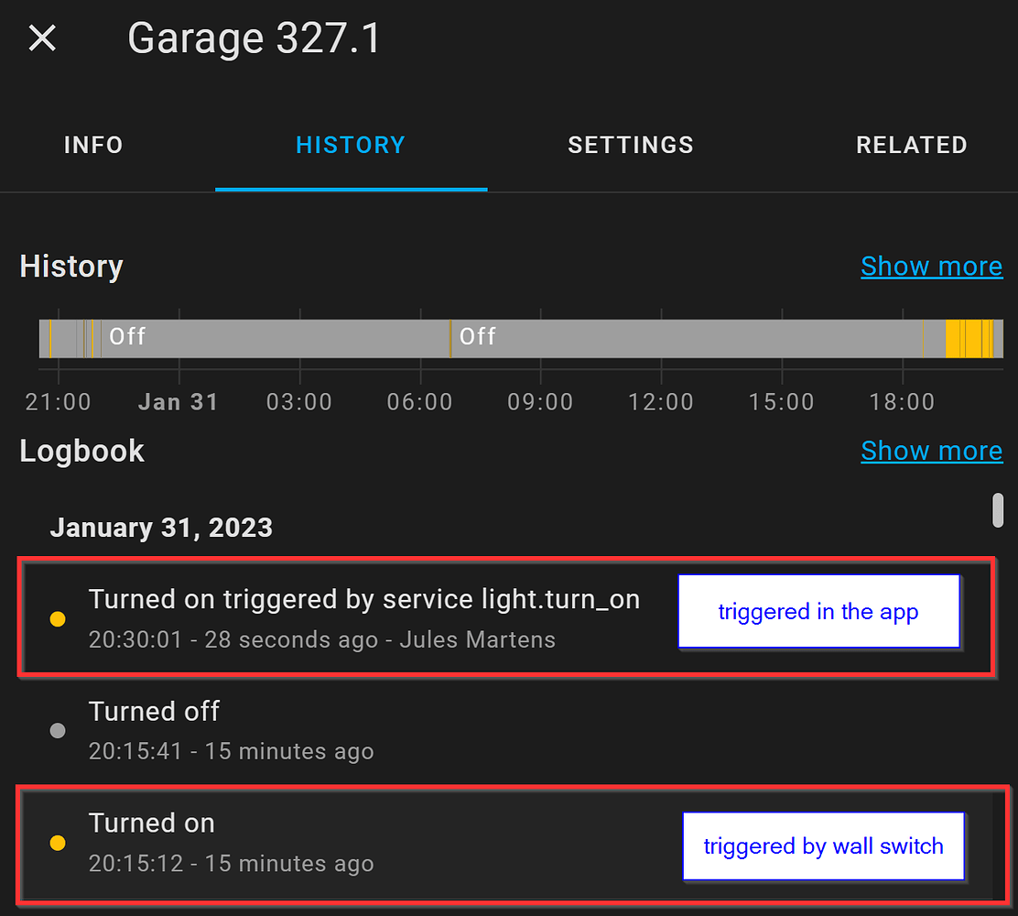
Task: Close the Garage 327.1 dialog
Action: [x=41, y=38]
